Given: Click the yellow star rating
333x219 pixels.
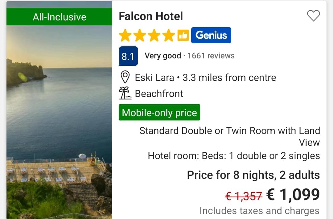Looking at the screenshot, I should click(x=147, y=36).
